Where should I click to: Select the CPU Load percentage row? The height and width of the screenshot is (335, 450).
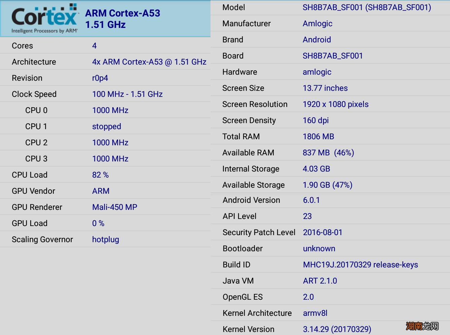(x=105, y=175)
